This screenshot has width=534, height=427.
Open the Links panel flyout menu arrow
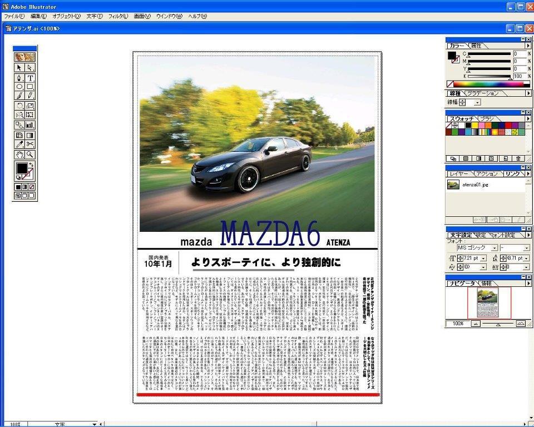pyautogui.click(x=528, y=173)
